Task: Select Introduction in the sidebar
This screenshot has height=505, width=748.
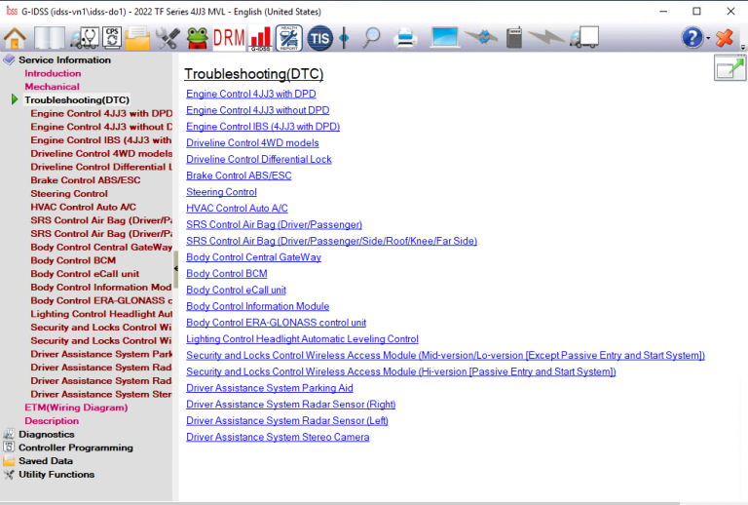Action: [x=53, y=73]
